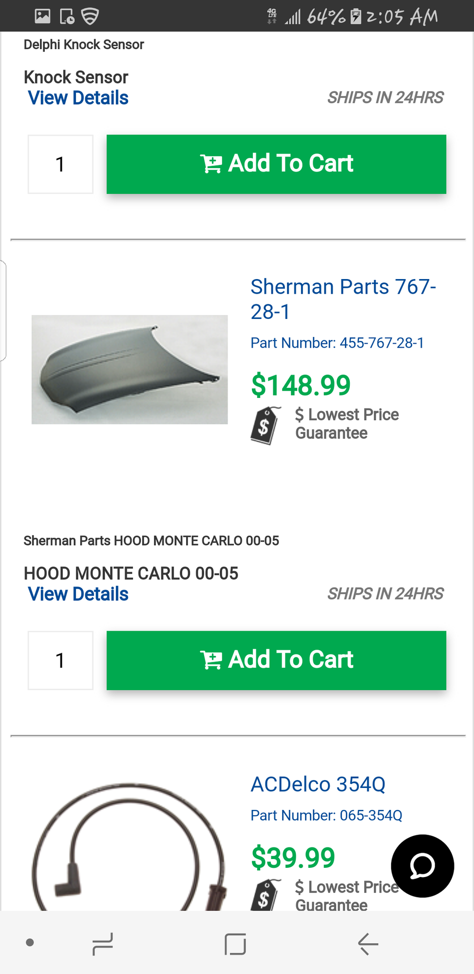Click the price tag icon under $39.99

pyautogui.click(x=265, y=895)
